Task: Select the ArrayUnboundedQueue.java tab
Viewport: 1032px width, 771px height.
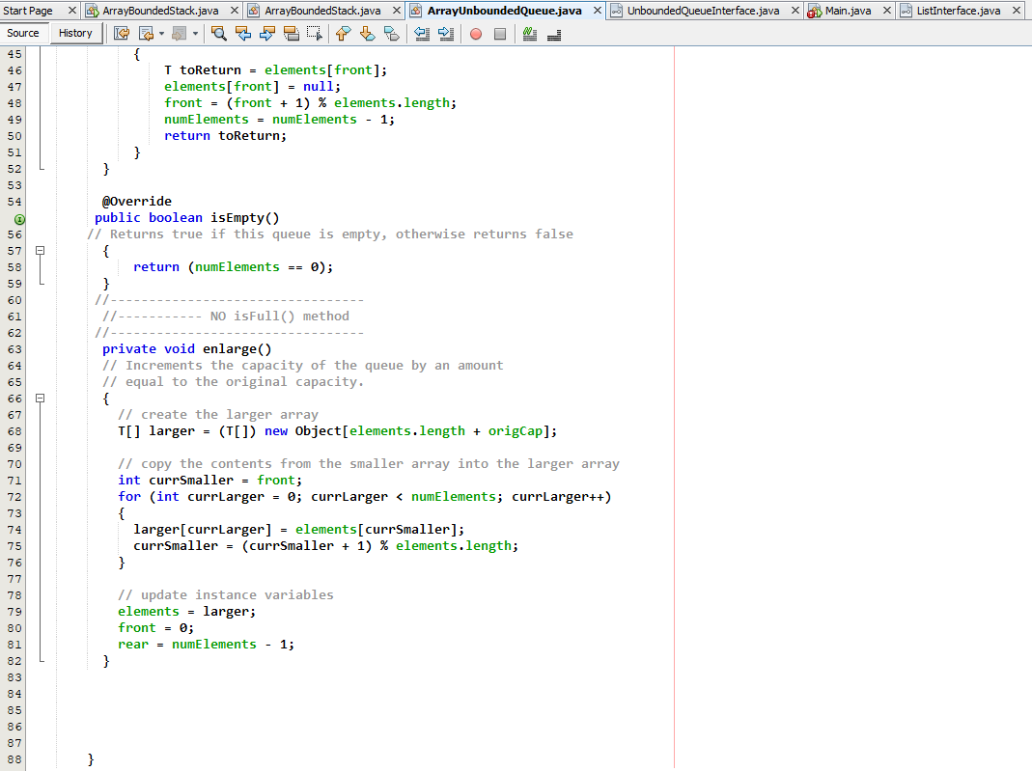Action: tap(504, 11)
